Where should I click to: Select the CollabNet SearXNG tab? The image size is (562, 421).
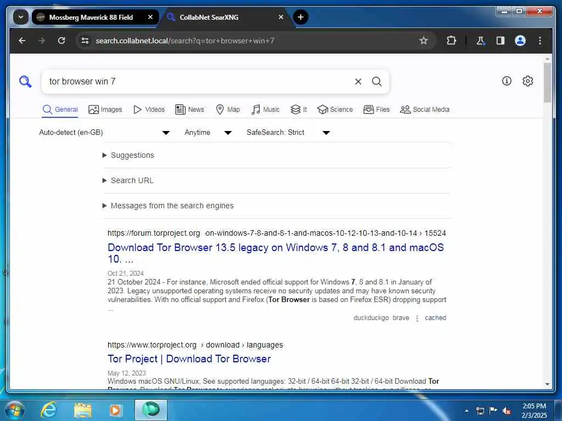tap(226, 17)
